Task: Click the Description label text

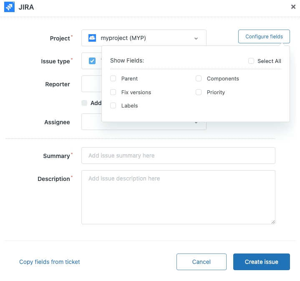Action: point(54,179)
